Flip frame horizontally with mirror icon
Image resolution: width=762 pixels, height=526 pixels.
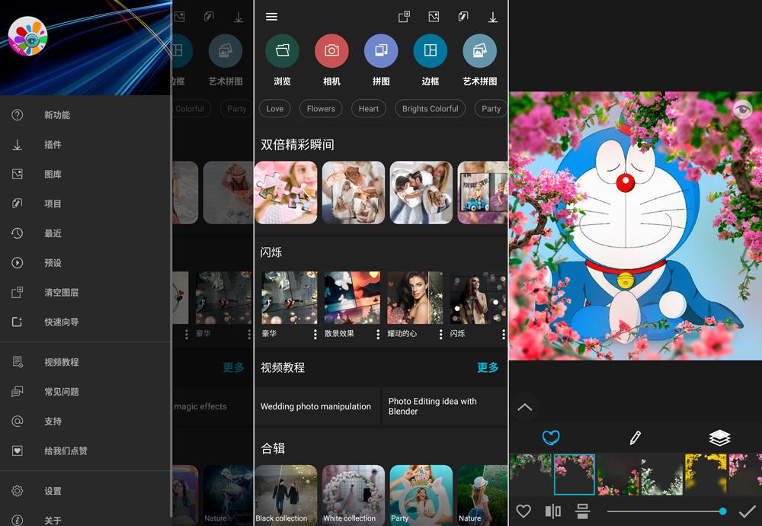[553, 511]
